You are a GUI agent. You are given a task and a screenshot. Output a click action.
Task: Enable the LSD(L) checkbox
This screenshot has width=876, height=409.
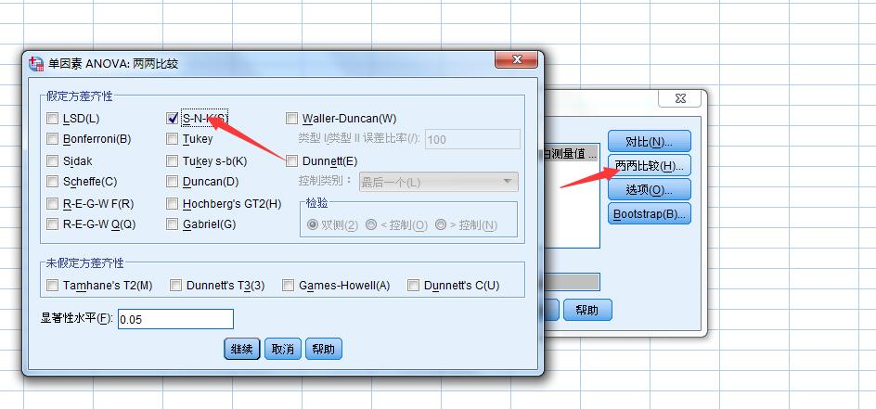[53, 119]
